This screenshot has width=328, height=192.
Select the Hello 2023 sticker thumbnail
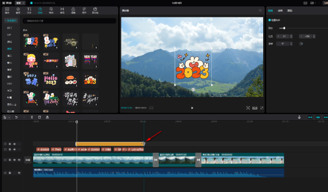point(51,80)
